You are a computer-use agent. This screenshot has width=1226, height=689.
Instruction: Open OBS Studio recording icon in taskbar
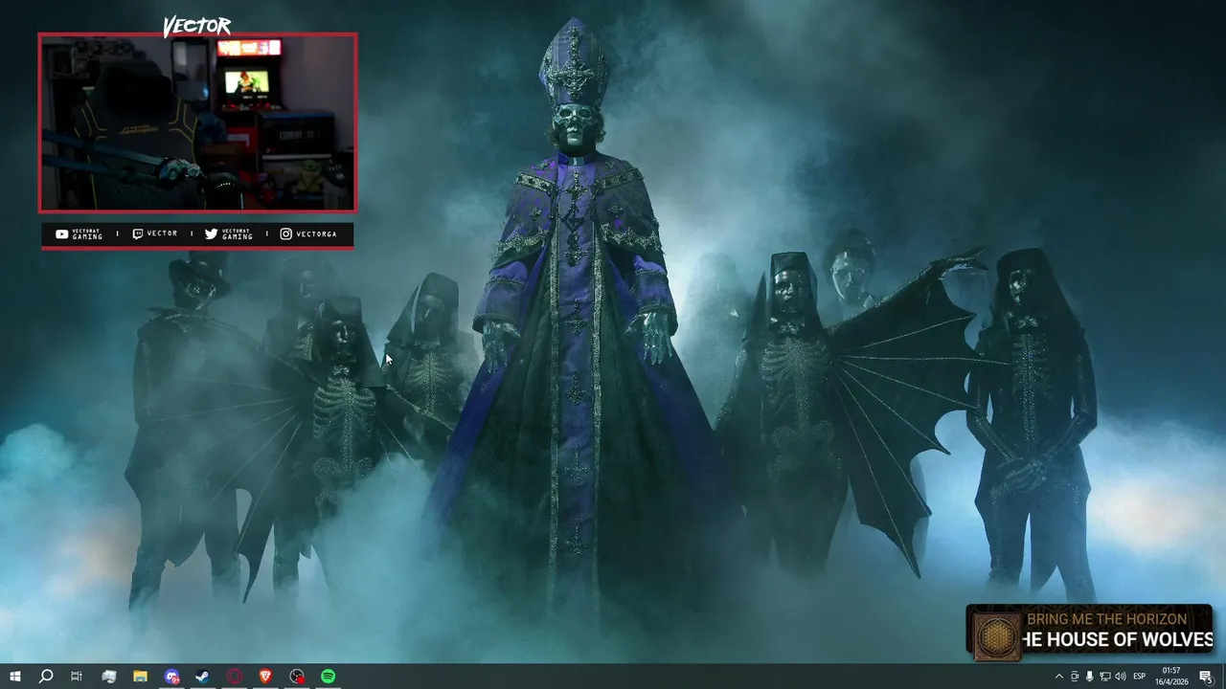(297, 677)
